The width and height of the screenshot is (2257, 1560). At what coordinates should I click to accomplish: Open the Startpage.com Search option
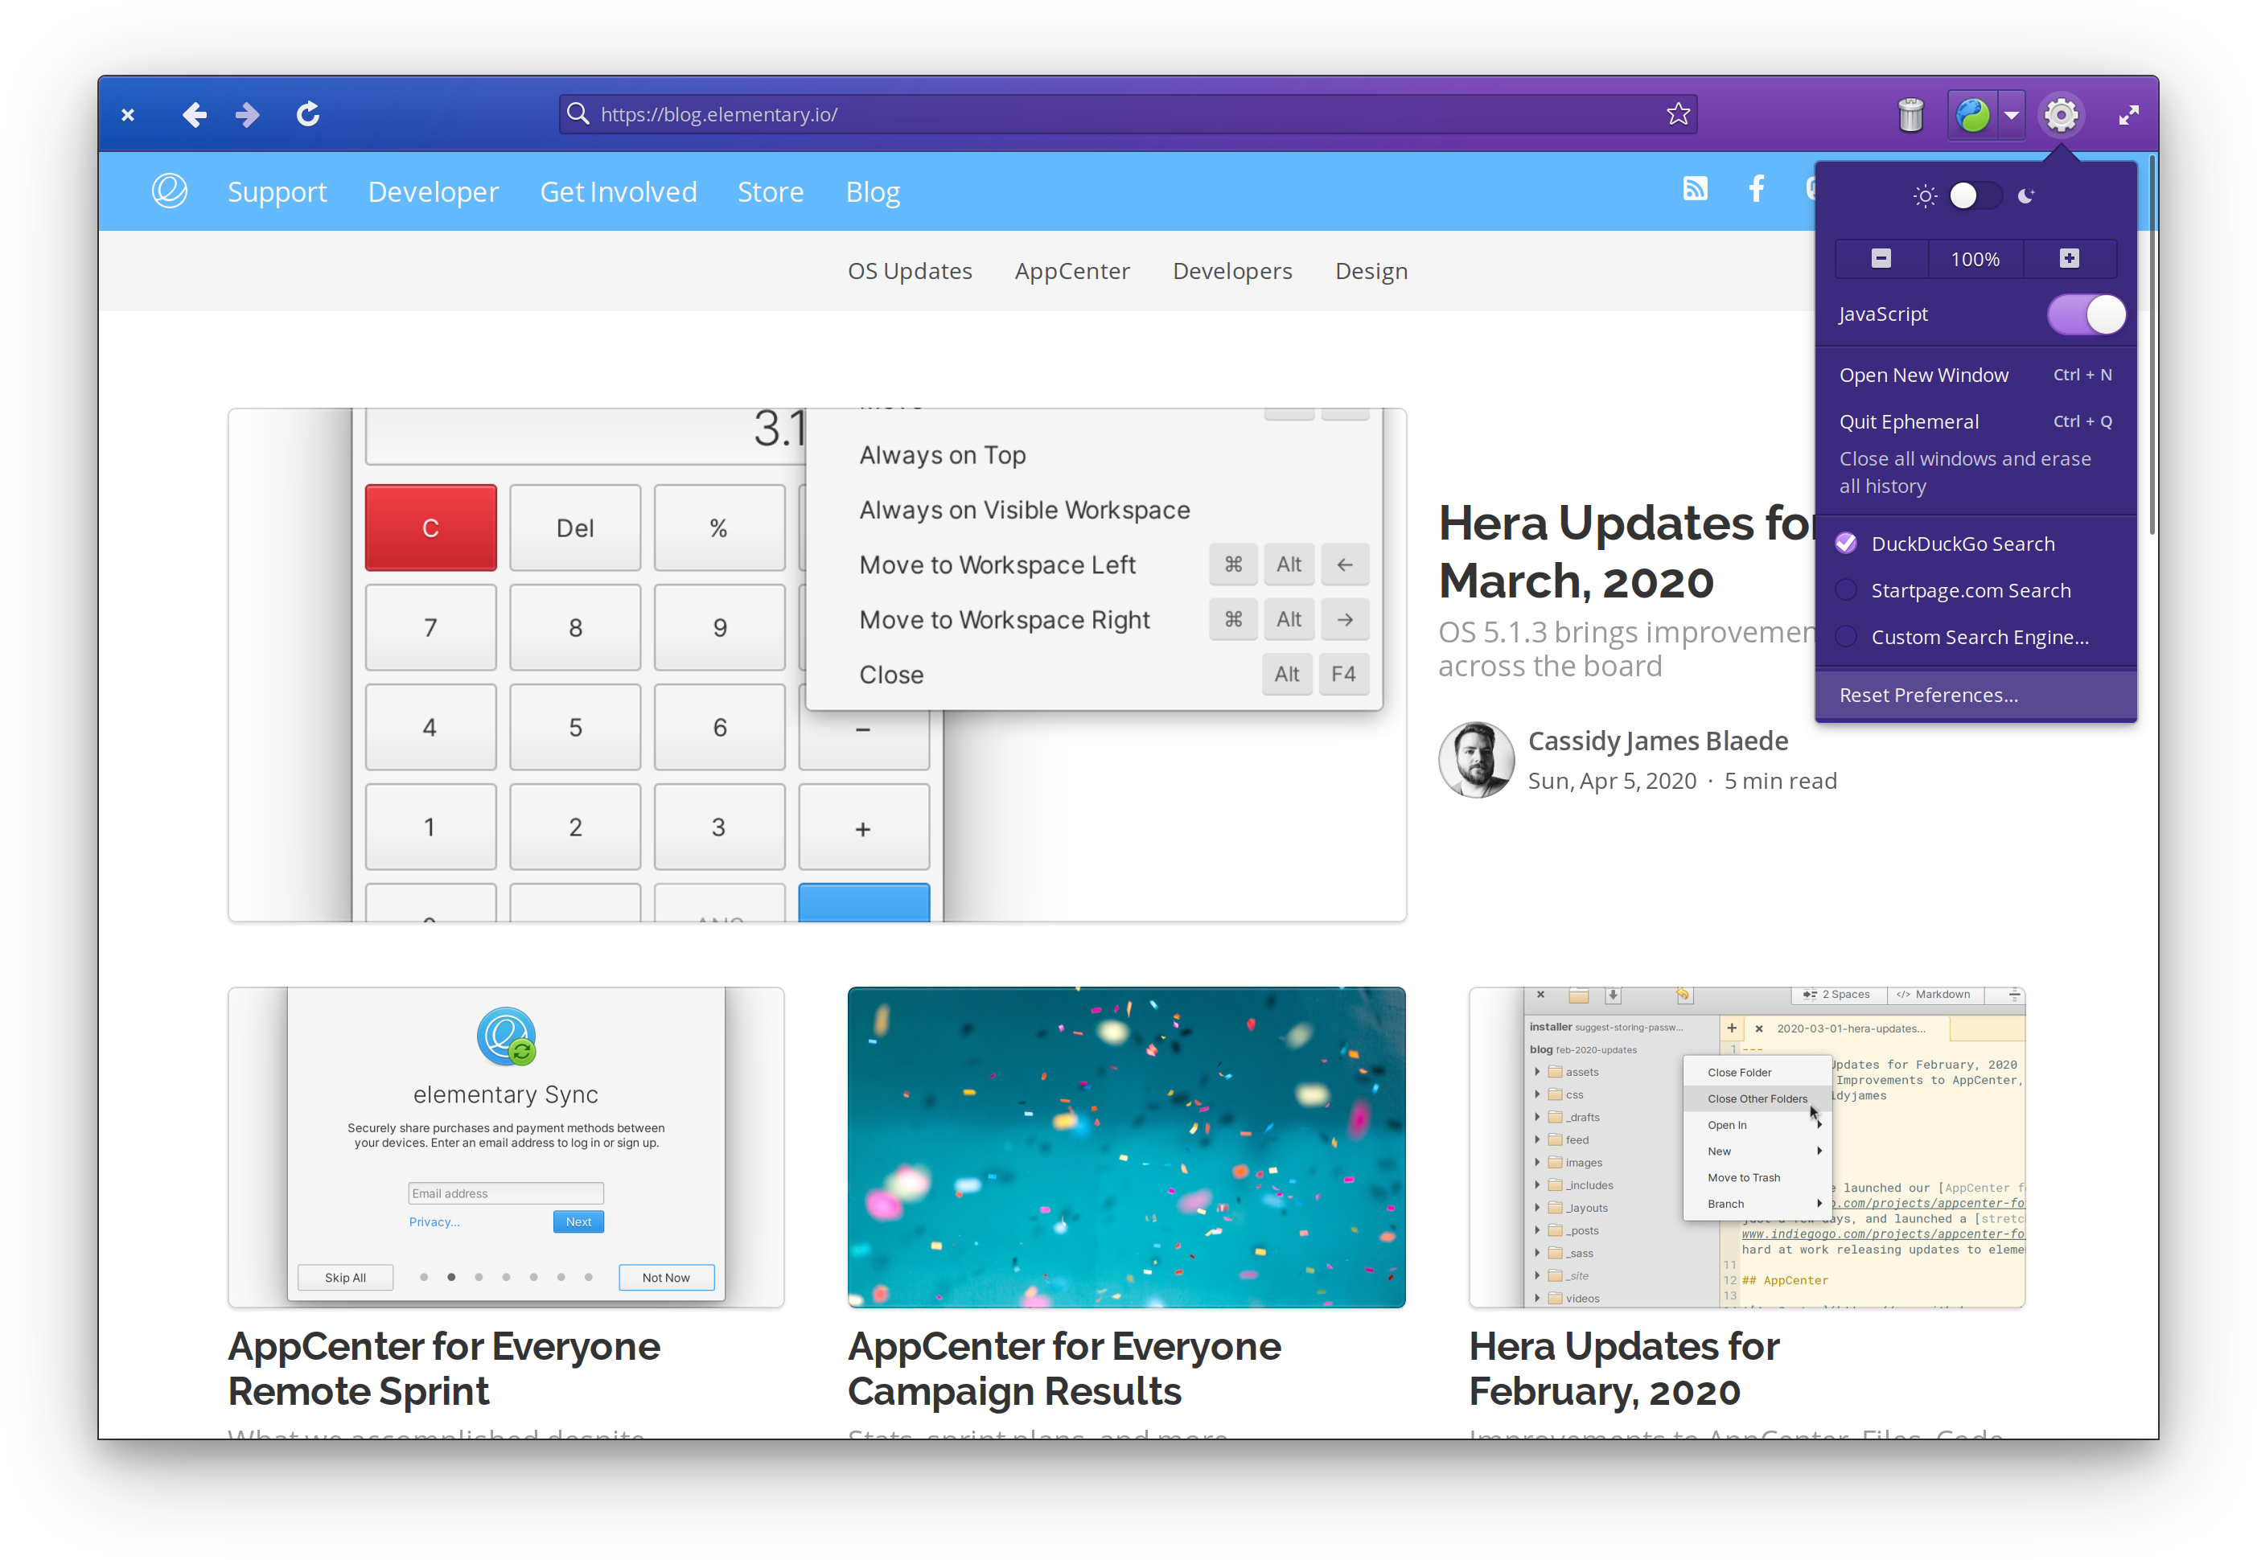pos(1971,589)
